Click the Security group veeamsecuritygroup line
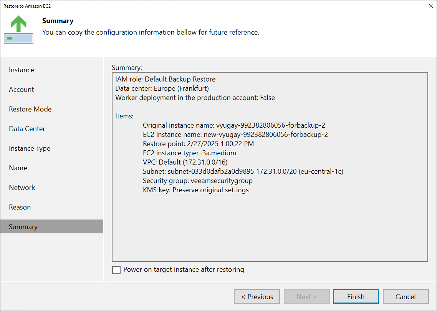Viewport: 437px width, 311px height. coord(198,180)
